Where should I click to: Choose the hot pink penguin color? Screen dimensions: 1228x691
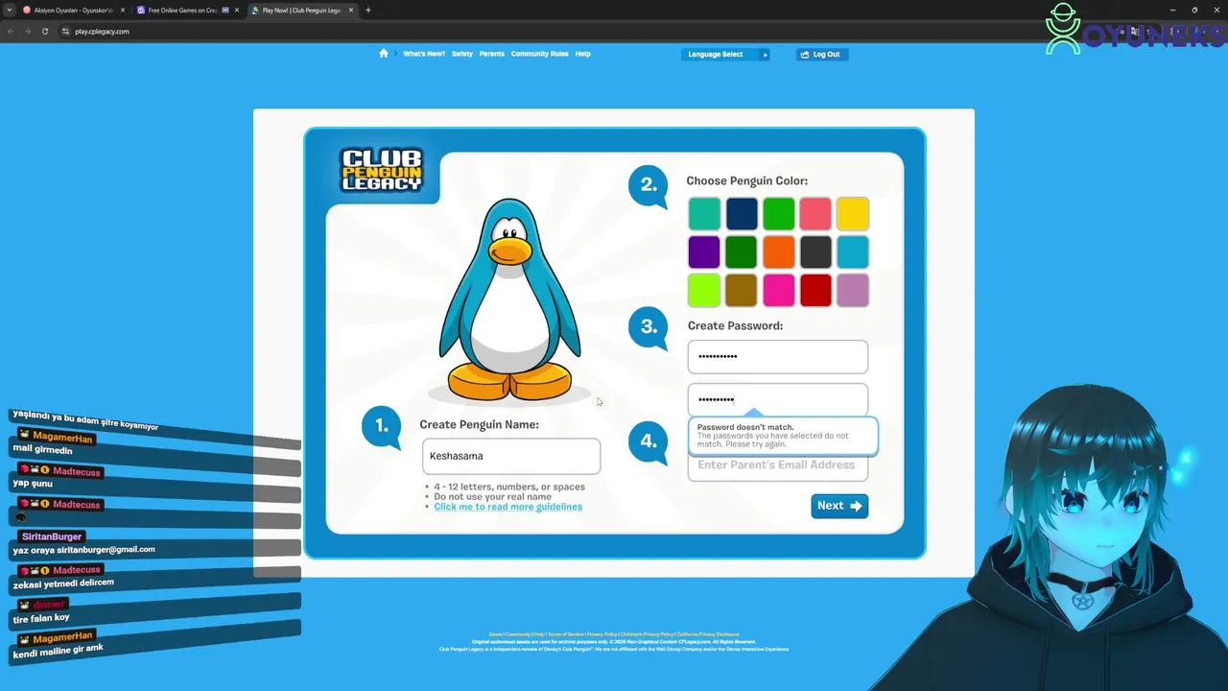click(779, 291)
